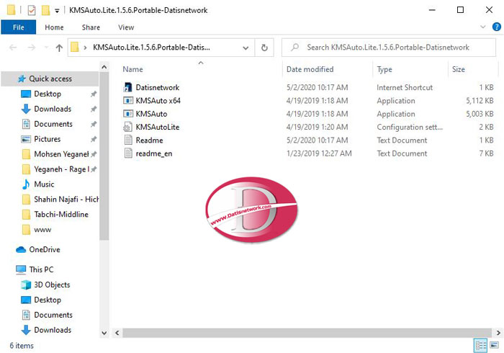Image resolution: width=504 pixels, height=353 pixels.
Task: Open pinned Desktop under Quick access
Action: tap(48, 94)
